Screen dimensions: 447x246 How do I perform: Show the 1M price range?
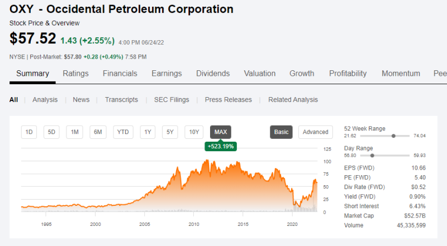point(74,132)
